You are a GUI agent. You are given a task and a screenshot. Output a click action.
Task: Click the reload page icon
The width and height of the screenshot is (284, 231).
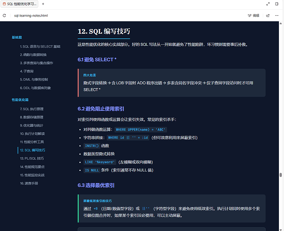click(x=4, y=16)
